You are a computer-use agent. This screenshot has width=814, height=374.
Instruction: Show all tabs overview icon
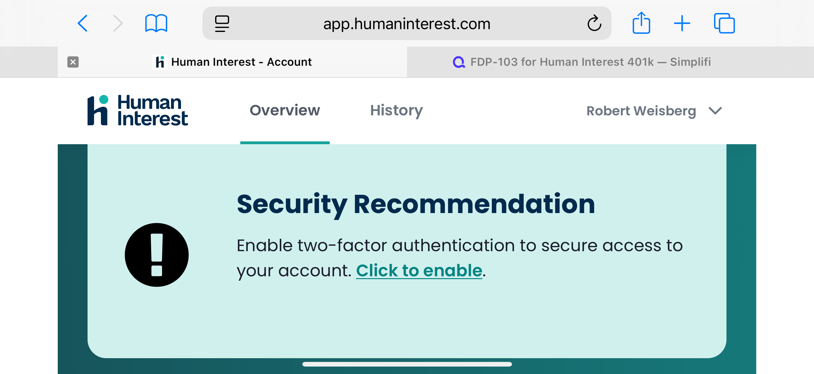coord(724,23)
